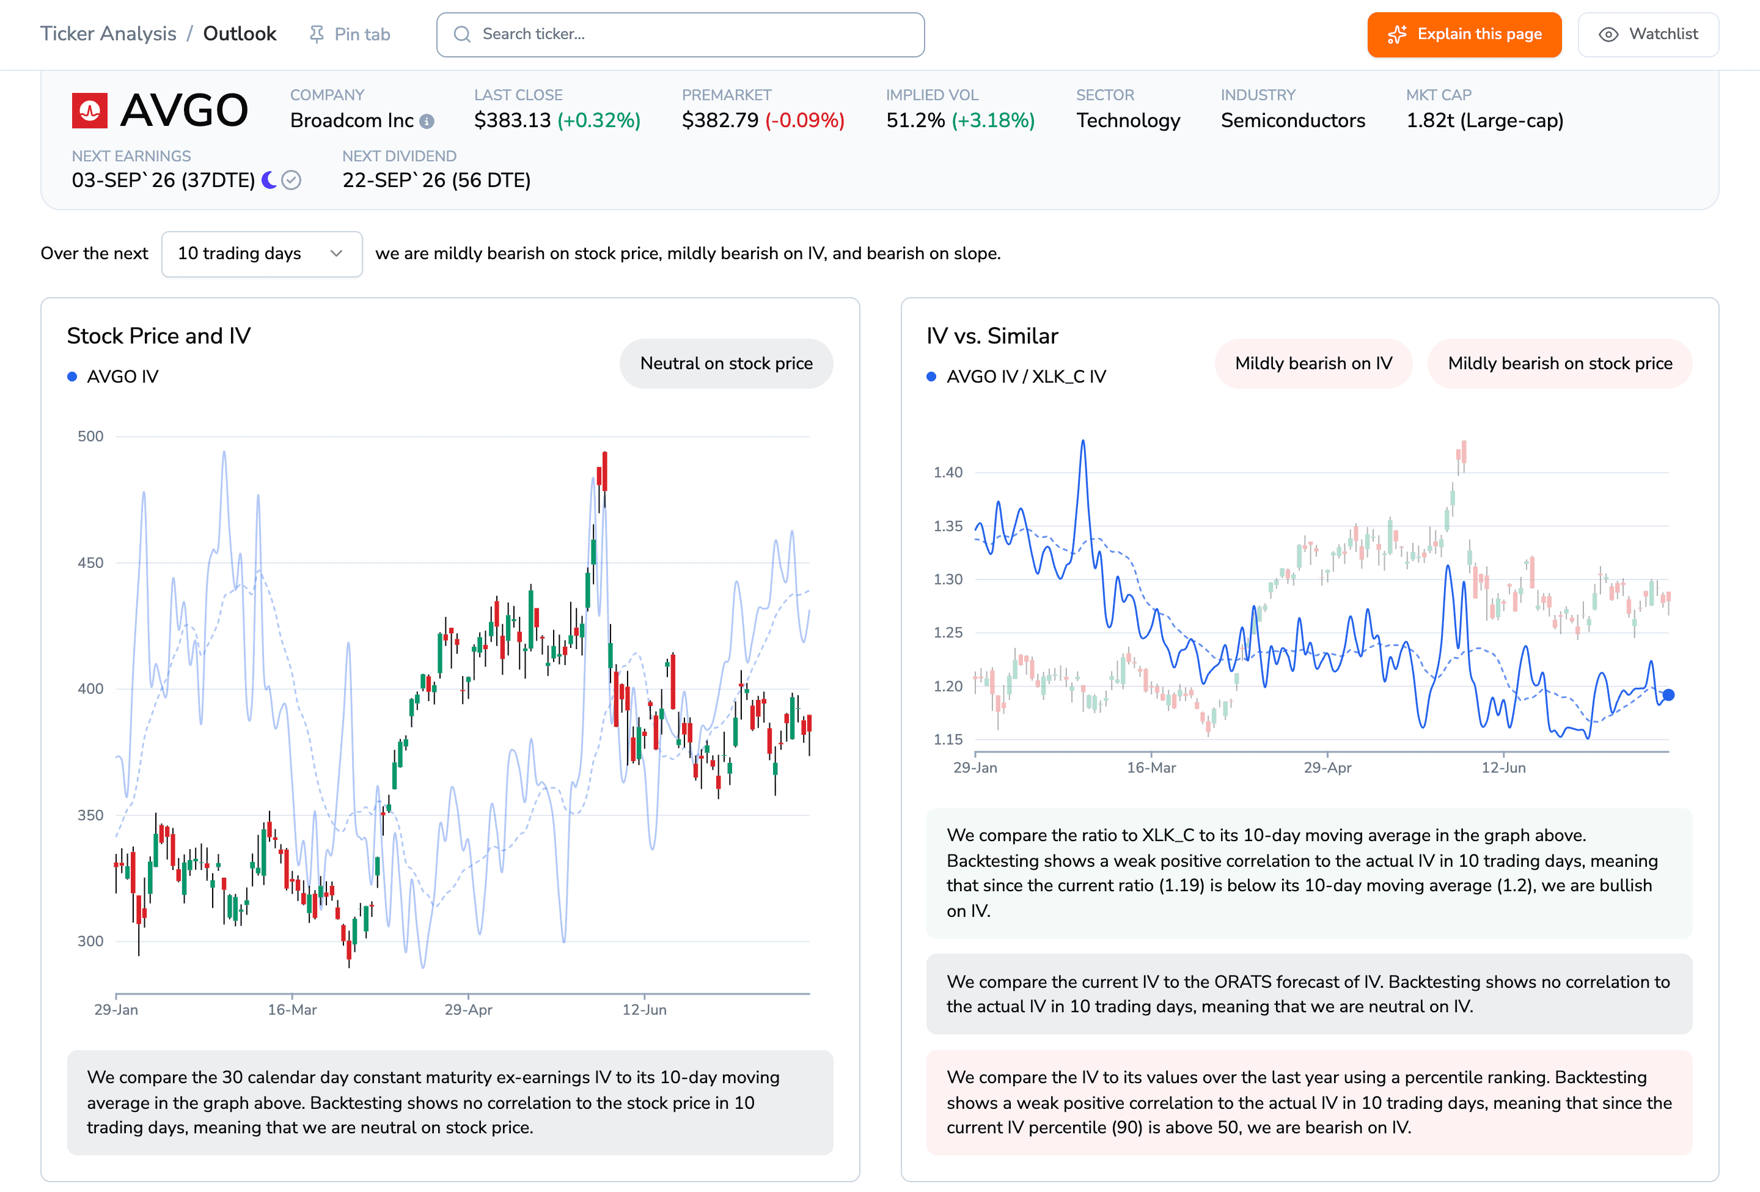This screenshot has width=1760, height=1192.
Task: Click the Explain this page button
Action: (x=1465, y=34)
